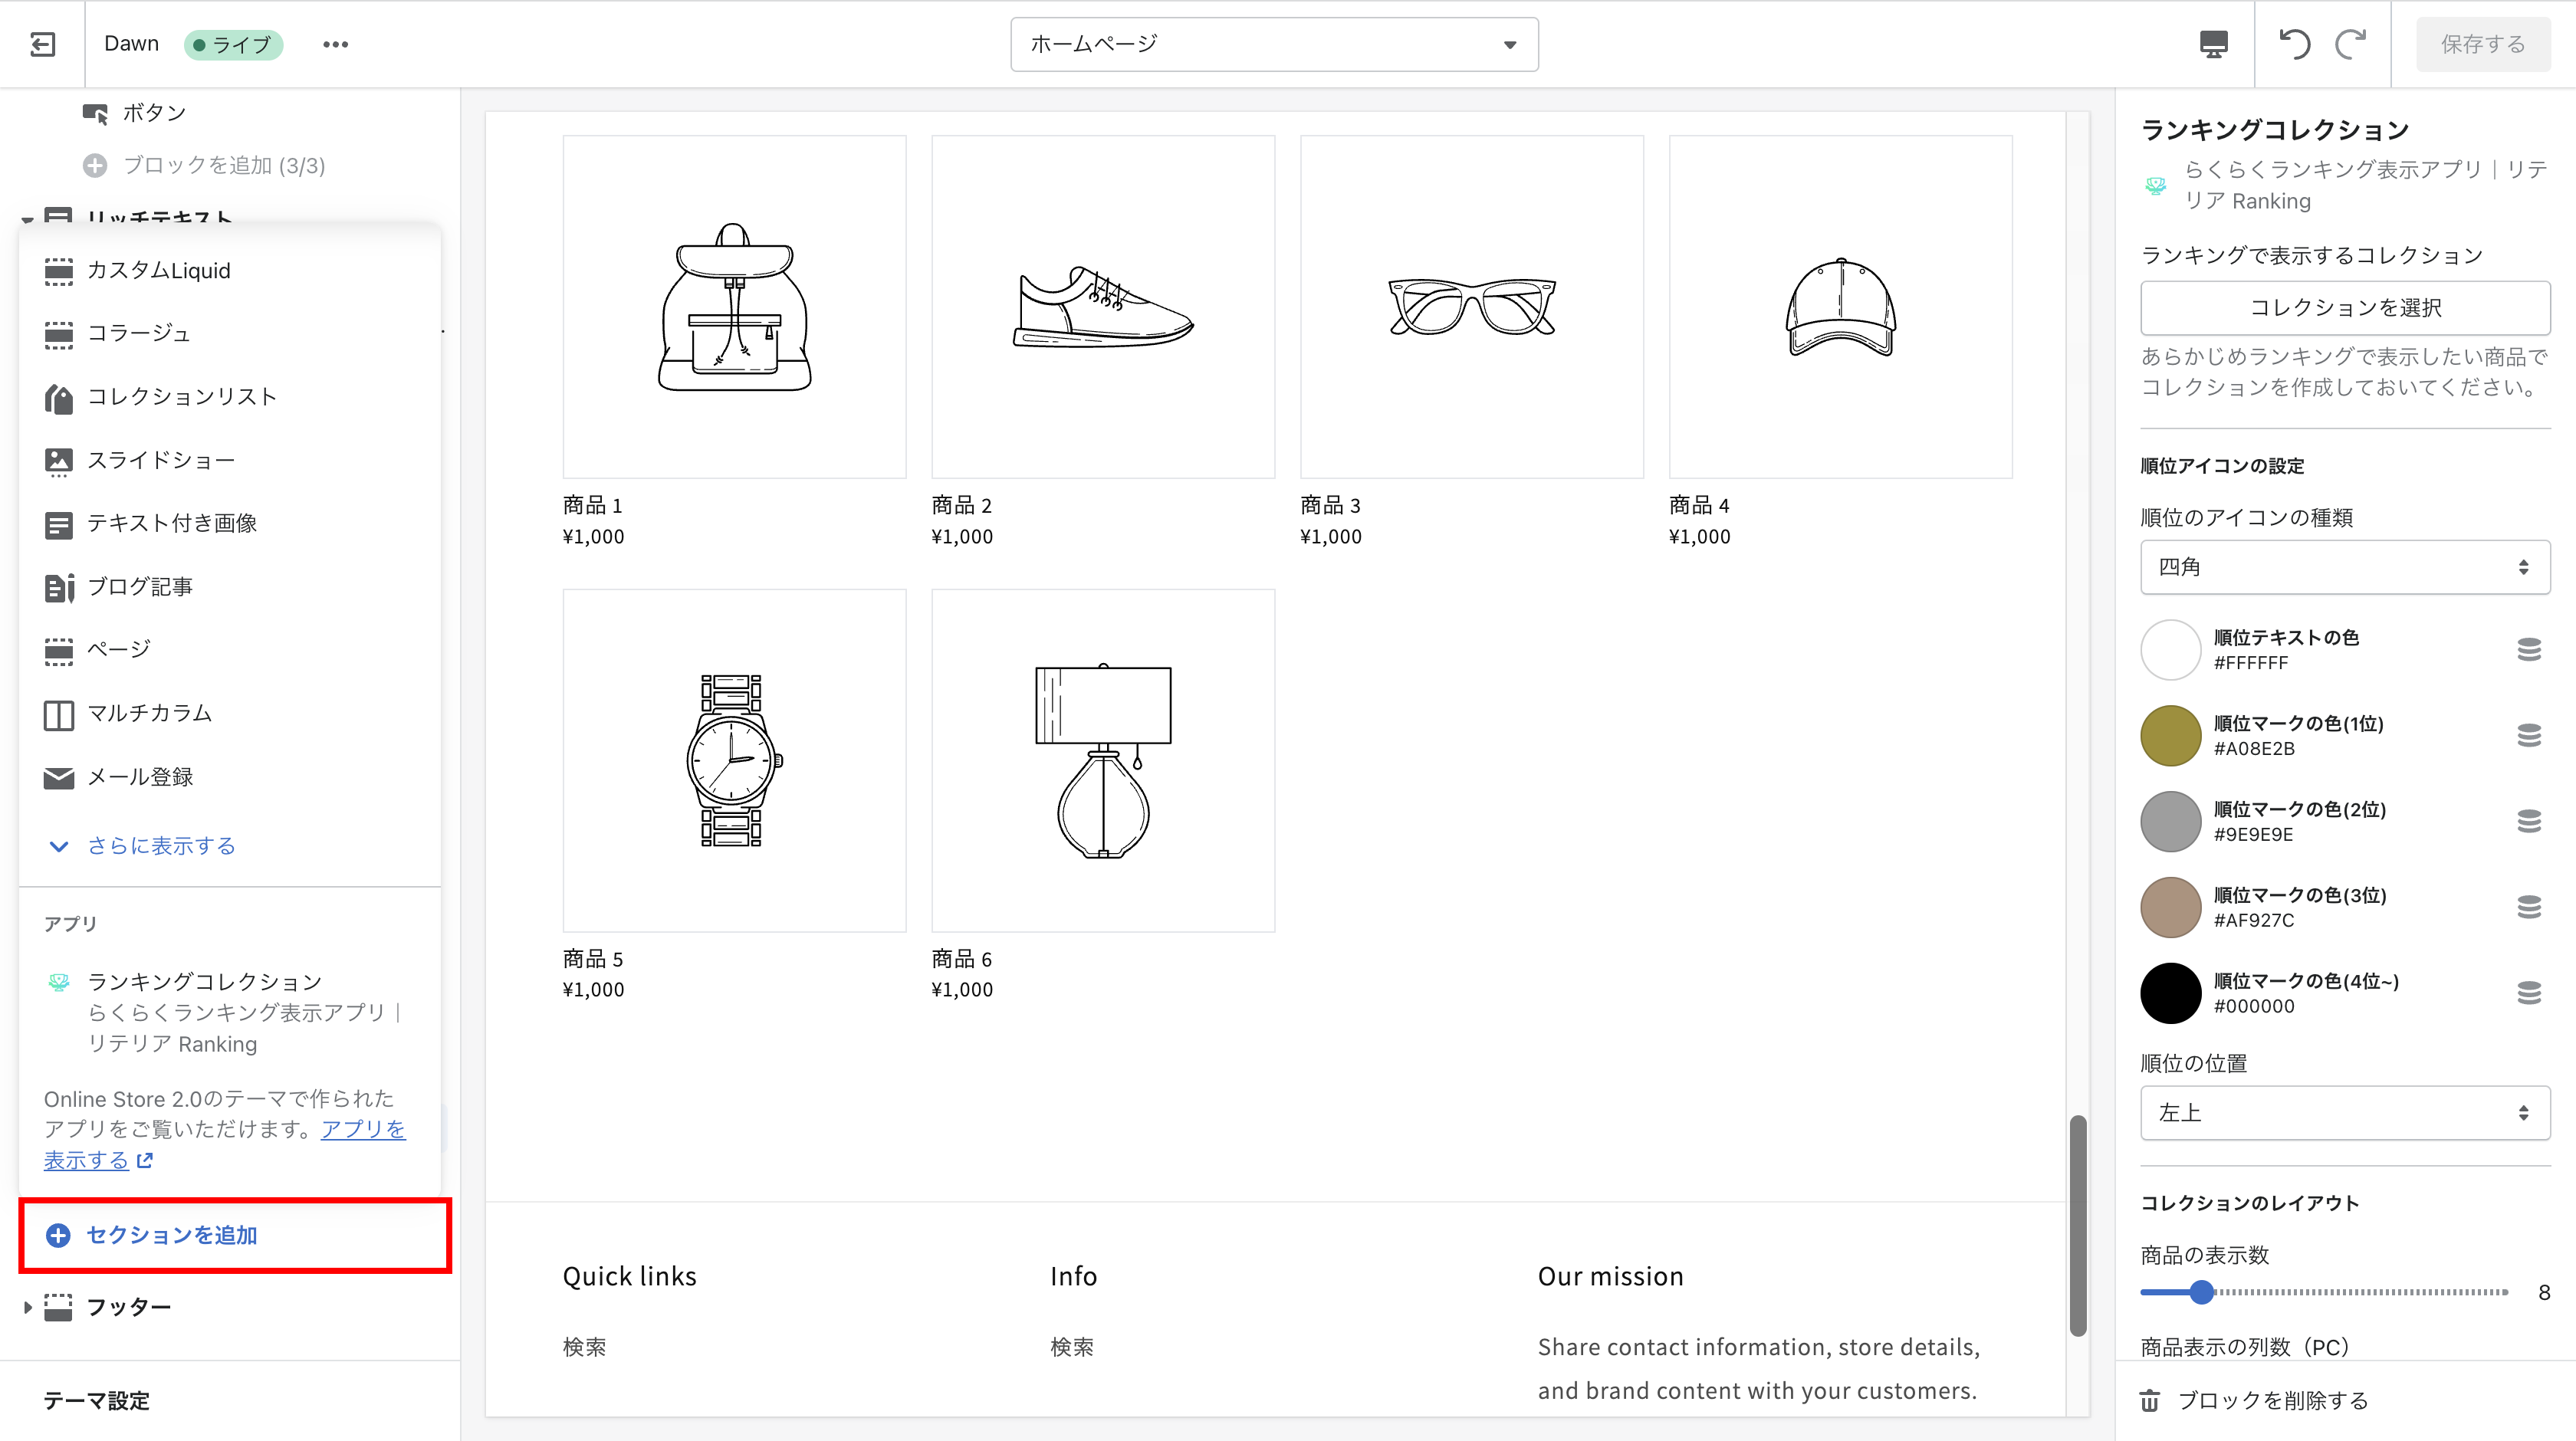Click セクションを追加 button
This screenshot has height=1441, width=2576.
(x=171, y=1235)
